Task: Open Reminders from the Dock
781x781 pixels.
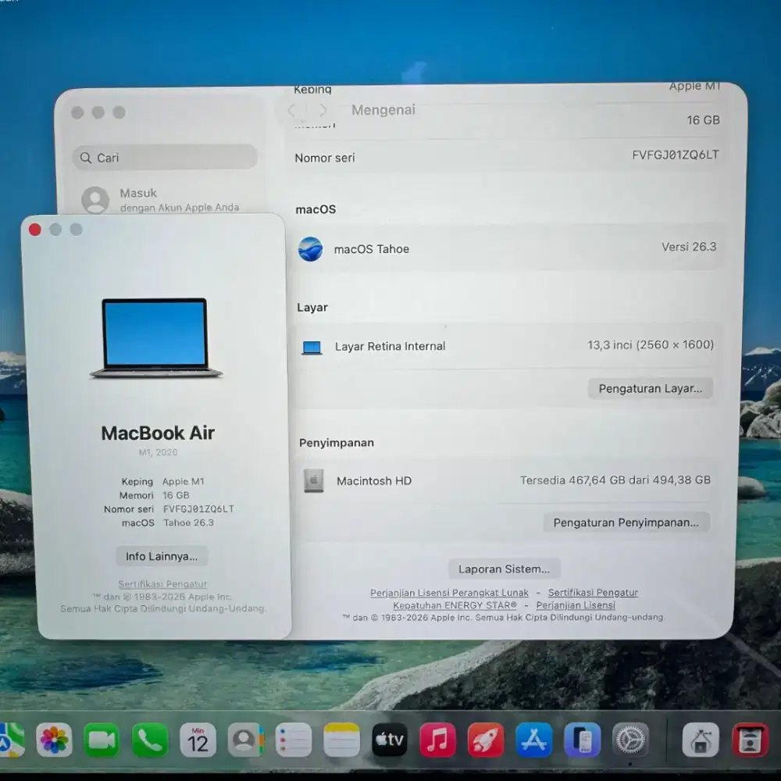Action: tap(294, 738)
